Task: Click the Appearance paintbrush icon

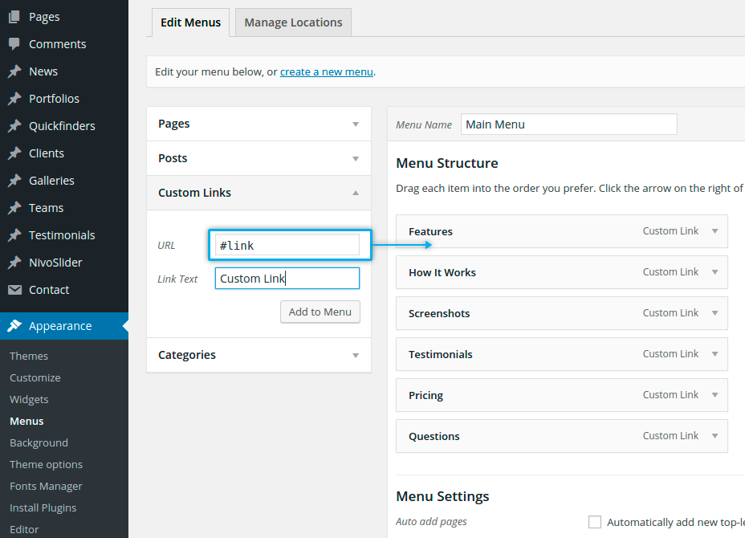Action: click(14, 326)
